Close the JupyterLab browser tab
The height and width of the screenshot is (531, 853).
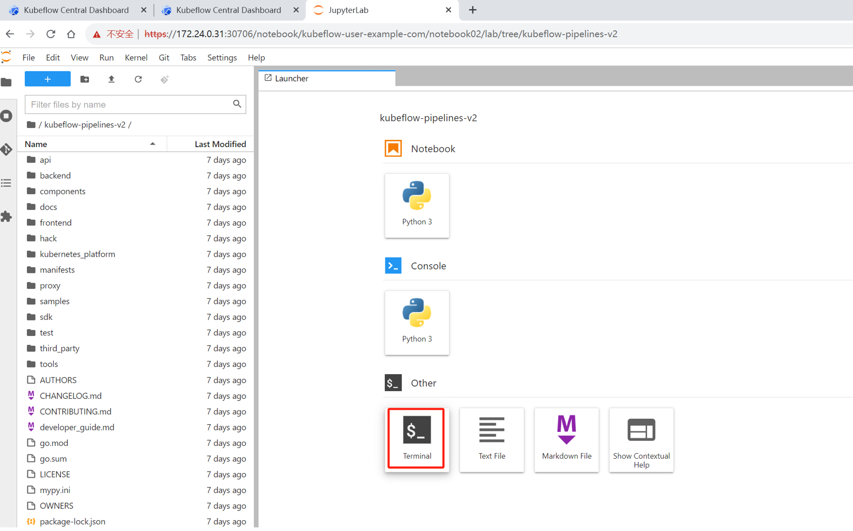(x=448, y=10)
